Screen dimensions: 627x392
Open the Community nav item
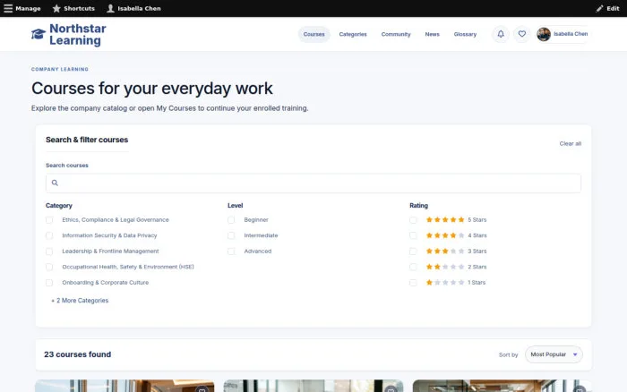pos(396,34)
